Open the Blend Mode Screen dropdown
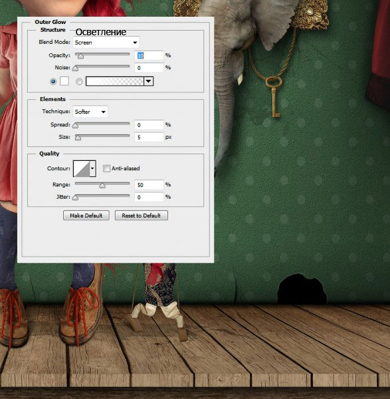Viewport: 390px width, 399px height. [x=106, y=43]
